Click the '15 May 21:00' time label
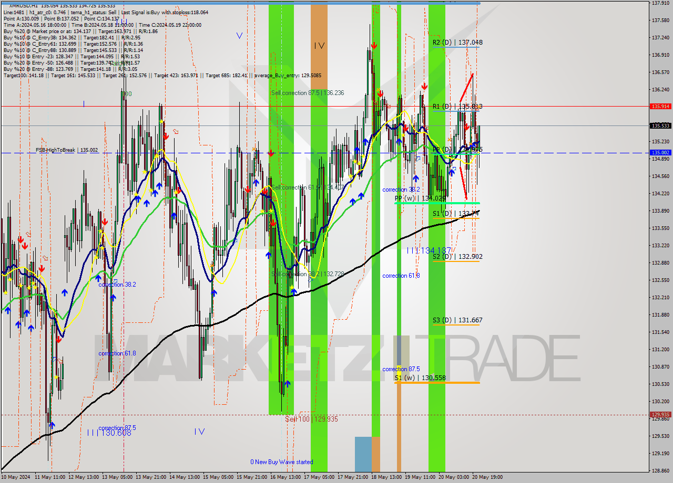The width and height of the screenshot is (673, 483). 252,478
